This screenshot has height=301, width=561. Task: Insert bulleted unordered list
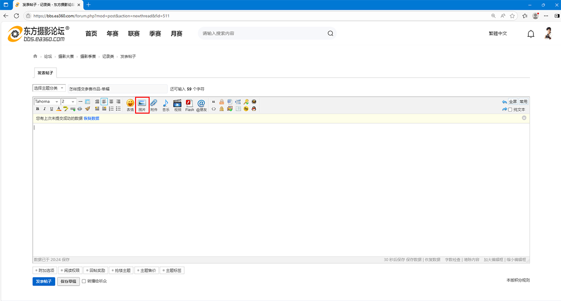tap(118, 109)
